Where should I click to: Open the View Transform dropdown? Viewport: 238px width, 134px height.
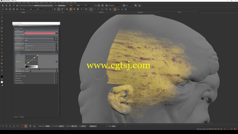click(x=62, y=126)
